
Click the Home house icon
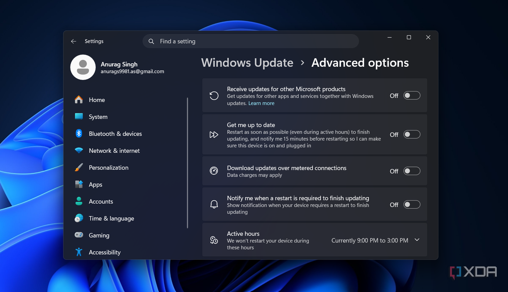coord(79,100)
